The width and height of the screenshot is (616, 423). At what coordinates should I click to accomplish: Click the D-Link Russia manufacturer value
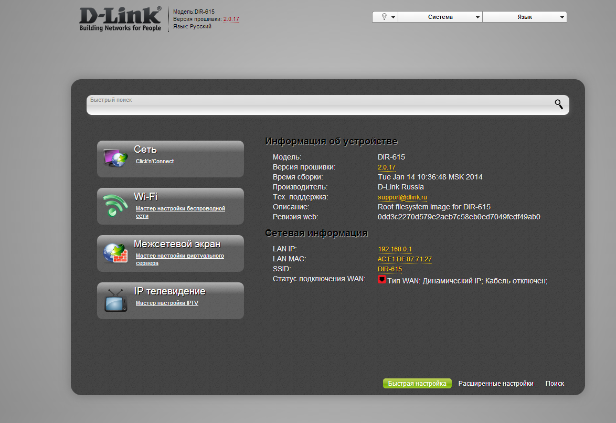401,187
